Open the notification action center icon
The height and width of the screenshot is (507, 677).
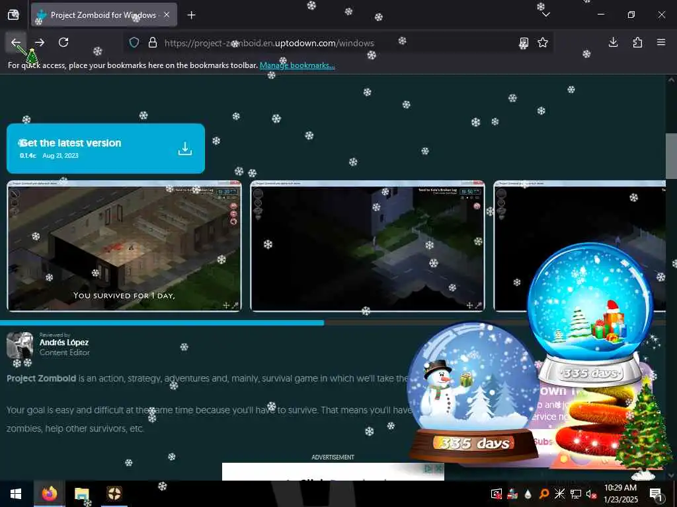click(x=657, y=494)
